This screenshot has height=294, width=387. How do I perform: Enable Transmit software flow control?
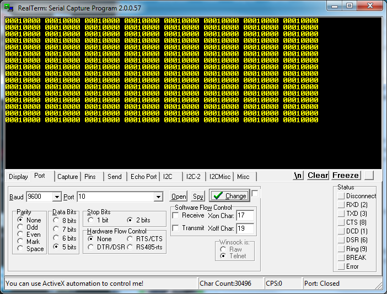176,228
